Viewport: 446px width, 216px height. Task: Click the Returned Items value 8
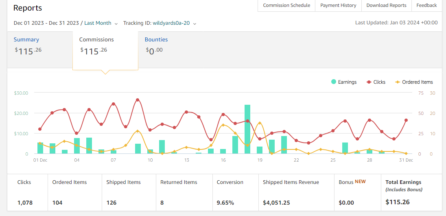click(162, 203)
